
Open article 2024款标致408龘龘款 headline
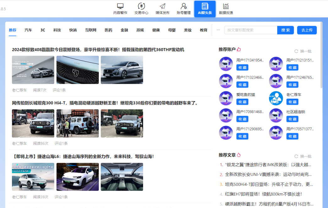98,50
